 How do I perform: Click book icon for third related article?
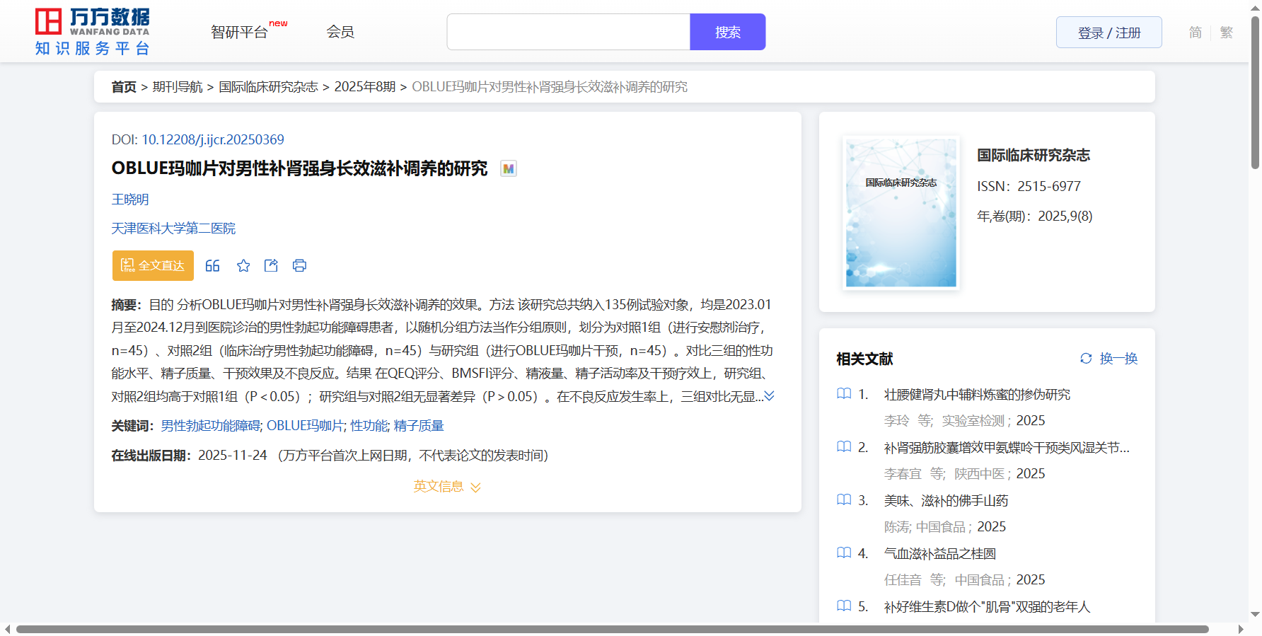tap(844, 500)
